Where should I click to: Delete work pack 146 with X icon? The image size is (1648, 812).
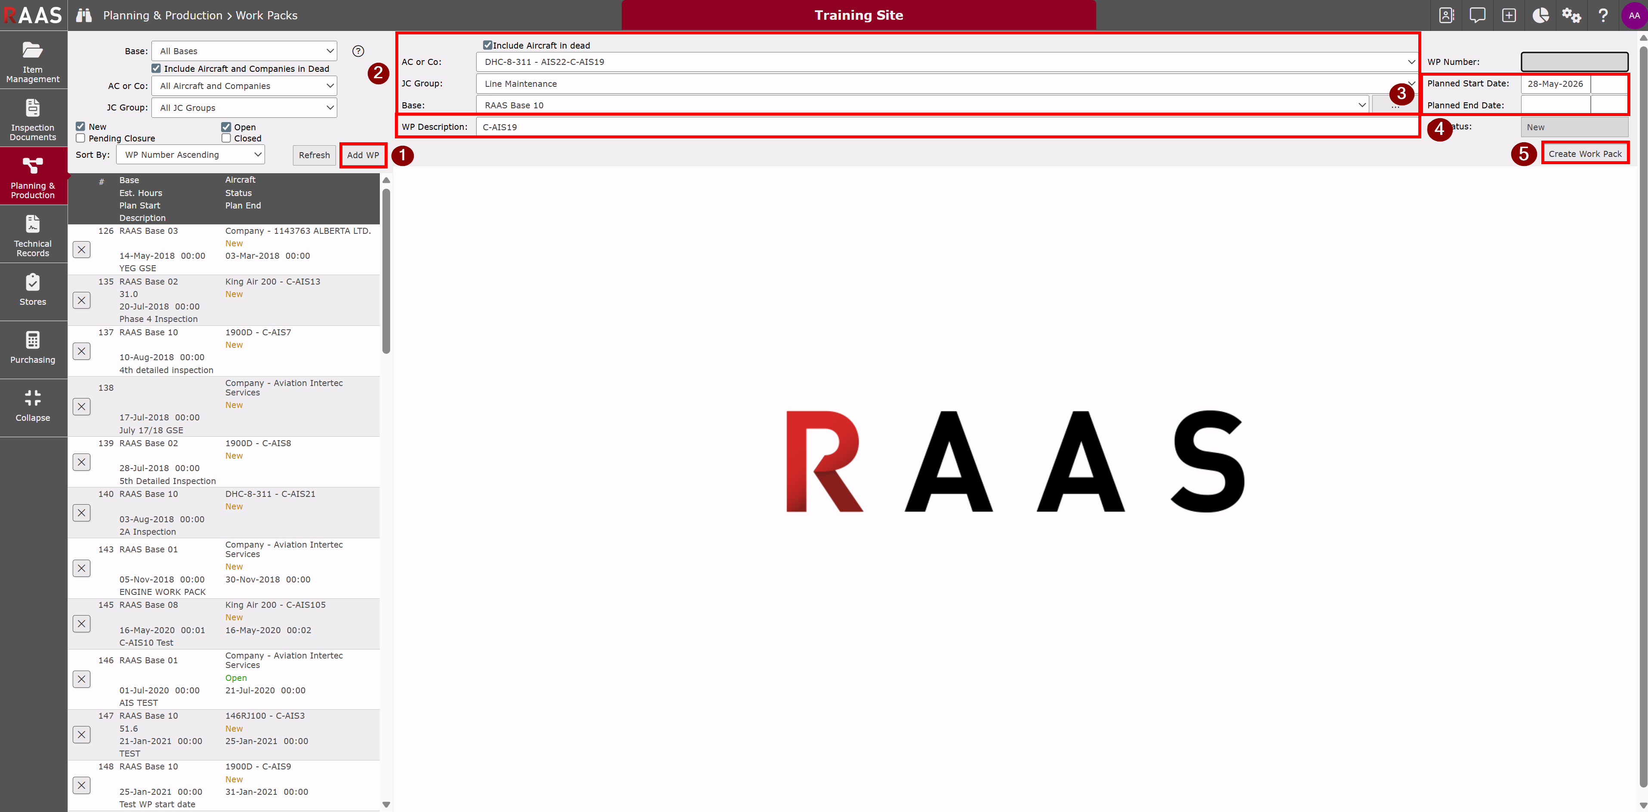coord(81,680)
